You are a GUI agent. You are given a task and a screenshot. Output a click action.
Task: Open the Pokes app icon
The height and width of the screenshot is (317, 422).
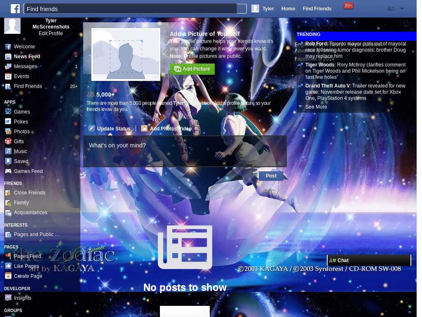(x=8, y=122)
